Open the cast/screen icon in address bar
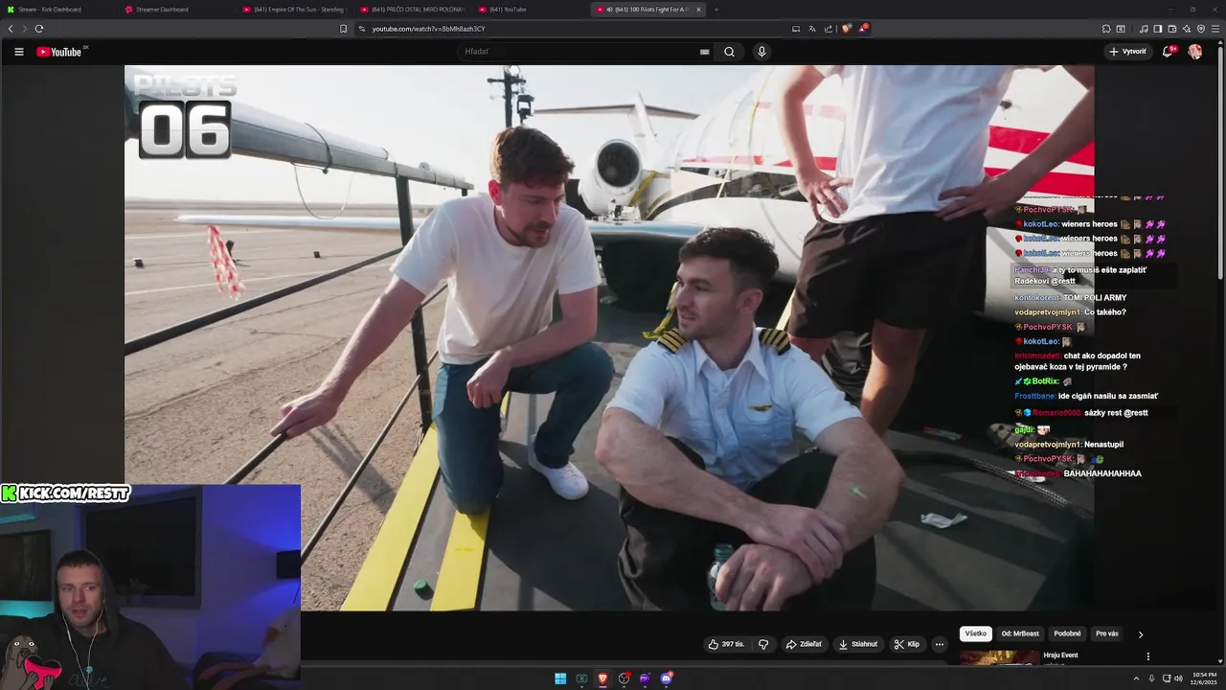The image size is (1226, 690). pyautogui.click(x=796, y=29)
